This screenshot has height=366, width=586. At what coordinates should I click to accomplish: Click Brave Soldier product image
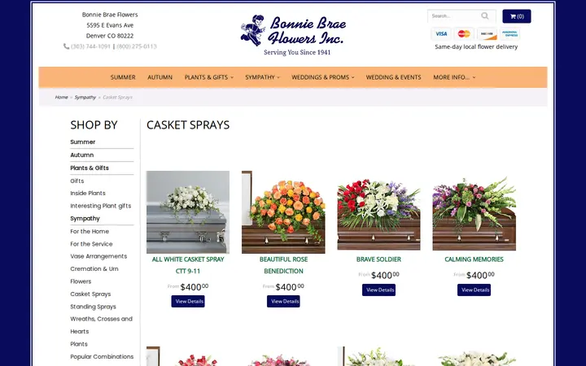[378, 212]
